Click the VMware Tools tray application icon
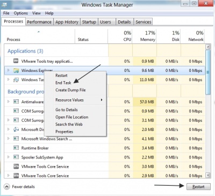 click(x=16, y=61)
